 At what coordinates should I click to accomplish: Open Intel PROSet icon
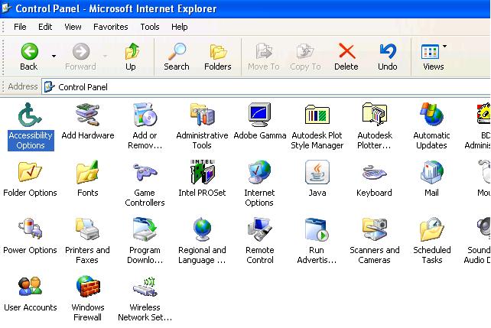(x=202, y=172)
